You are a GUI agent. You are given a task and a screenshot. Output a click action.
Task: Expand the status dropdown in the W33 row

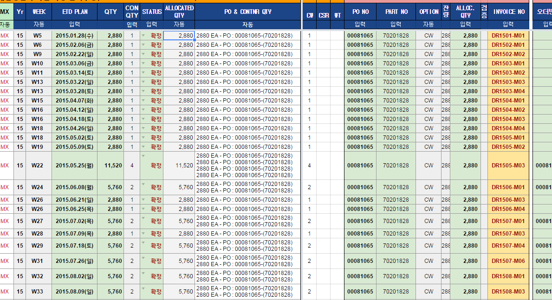tap(143, 288)
